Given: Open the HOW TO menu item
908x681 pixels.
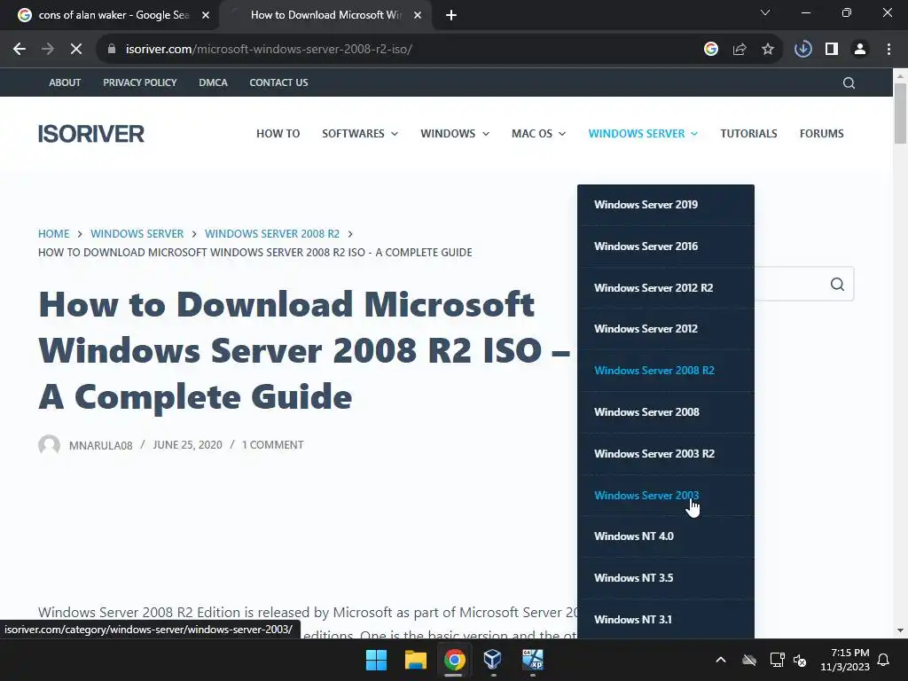Looking at the screenshot, I should tap(278, 134).
